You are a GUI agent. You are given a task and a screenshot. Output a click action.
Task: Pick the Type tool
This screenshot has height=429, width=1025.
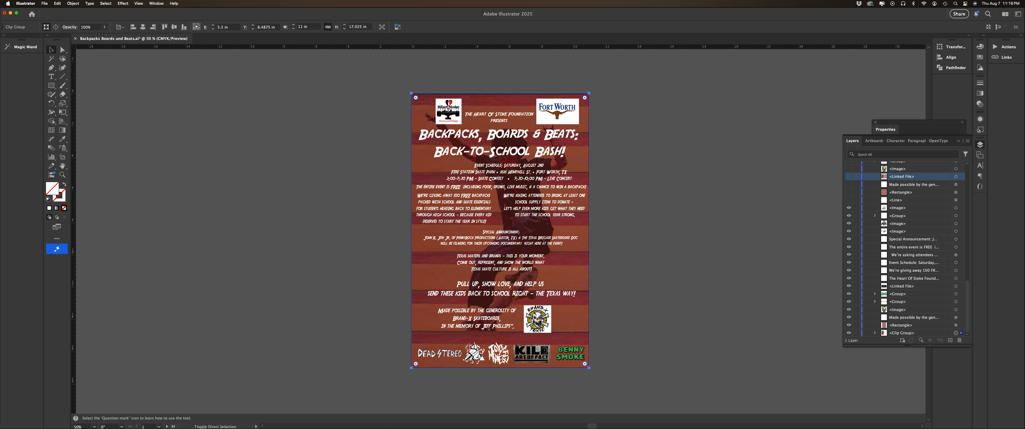(51, 76)
